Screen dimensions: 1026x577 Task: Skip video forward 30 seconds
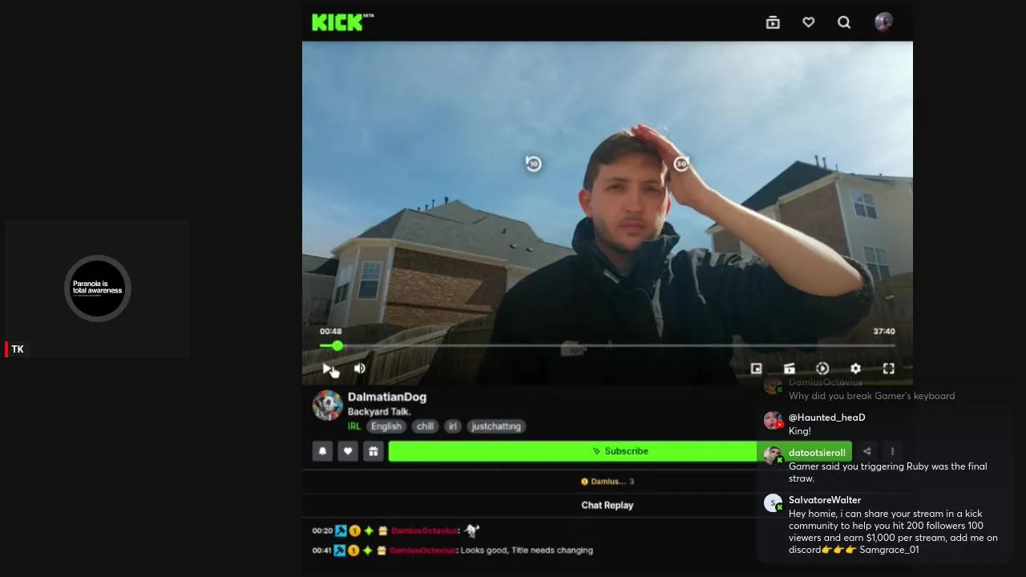[681, 164]
